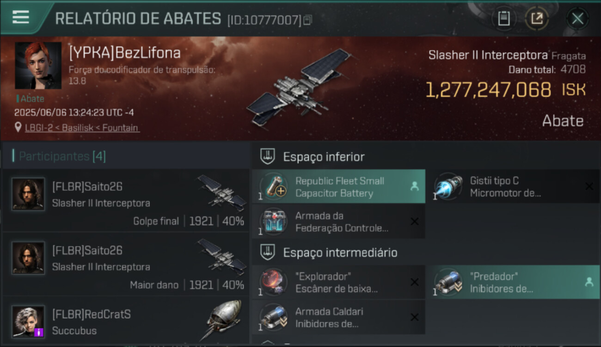Collapse the Espaço inferior section
Image resolution: width=601 pixels, height=347 pixels.
267,156
